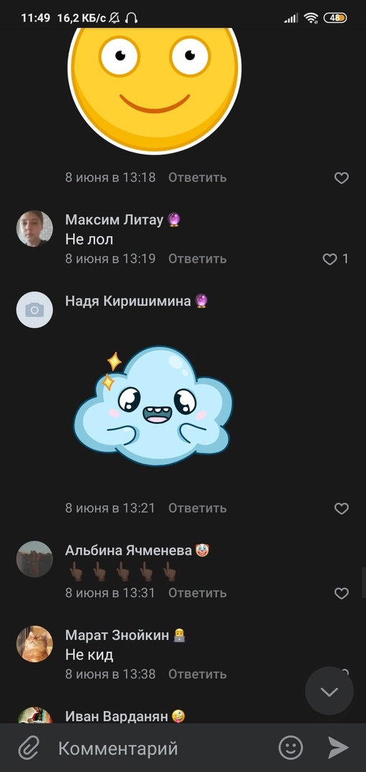Reply to the 13:21 cloud sticker comment
Viewport: 366px width, 772px height.
pos(197,508)
